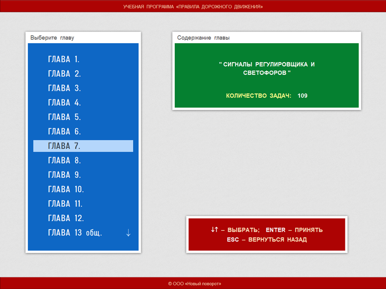The height and width of the screenshot is (289, 386).
Task: Pick ГЛАВА 5 in the blue list
Action: coord(64,117)
